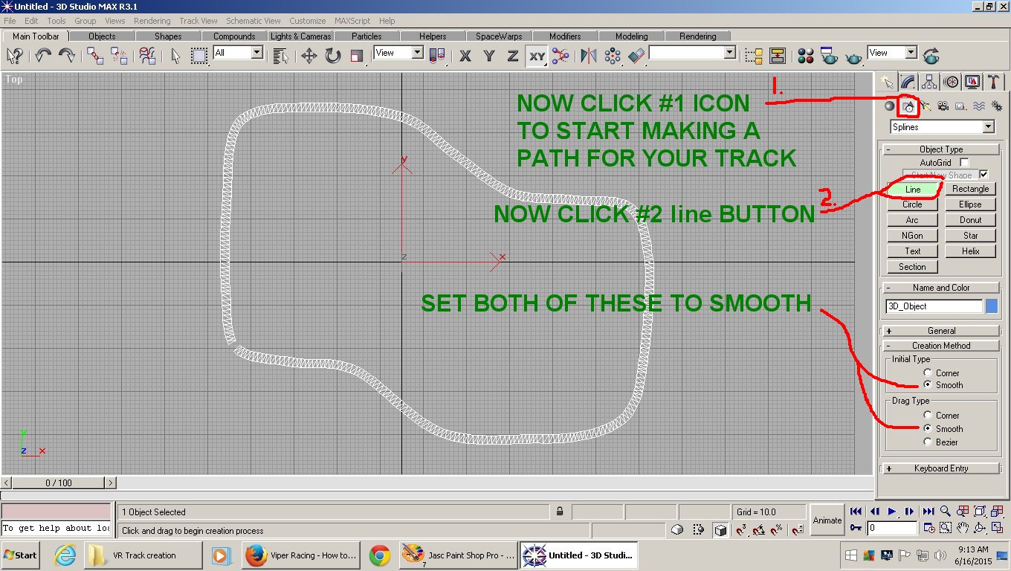Expand the Keyboard Entry rollout

point(940,468)
